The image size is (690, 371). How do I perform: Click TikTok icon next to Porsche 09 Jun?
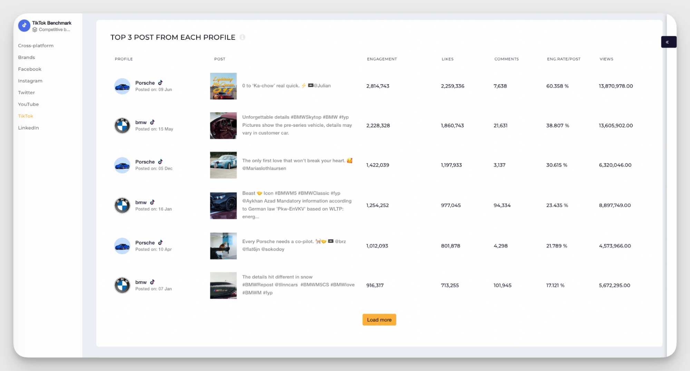[x=161, y=83]
